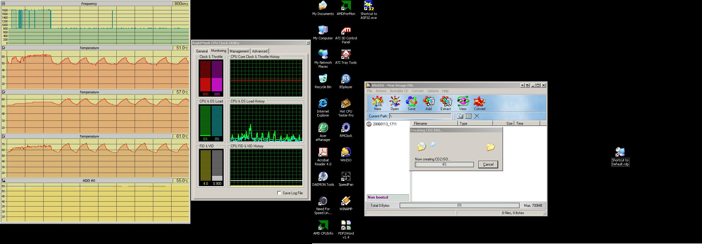Viewport: 702px width, 244px height.
Task: Click the list view icon beside Current Path
Action: tap(469, 116)
